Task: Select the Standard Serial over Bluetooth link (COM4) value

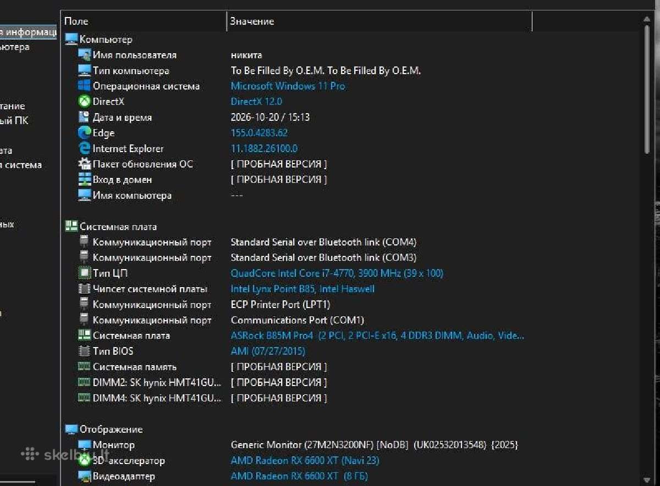Action: coord(323,242)
